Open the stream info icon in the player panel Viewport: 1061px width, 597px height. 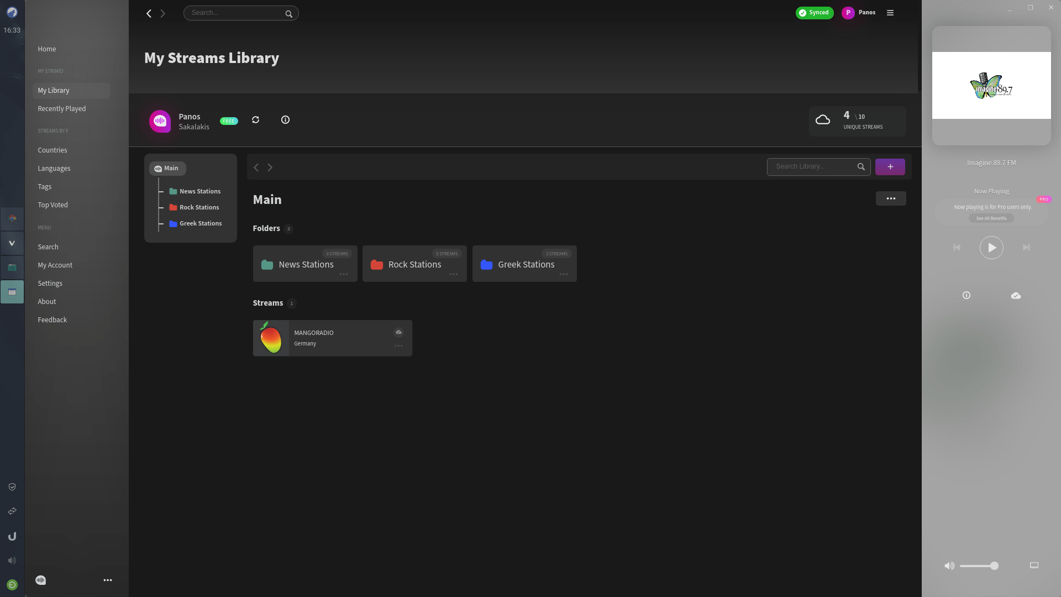tap(967, 296)
